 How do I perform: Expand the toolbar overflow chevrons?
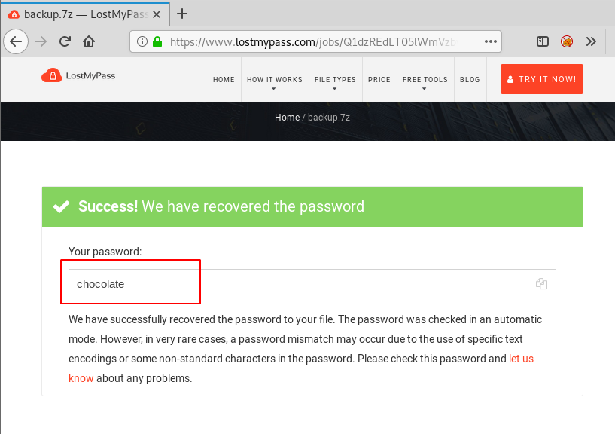click(591, 41)
